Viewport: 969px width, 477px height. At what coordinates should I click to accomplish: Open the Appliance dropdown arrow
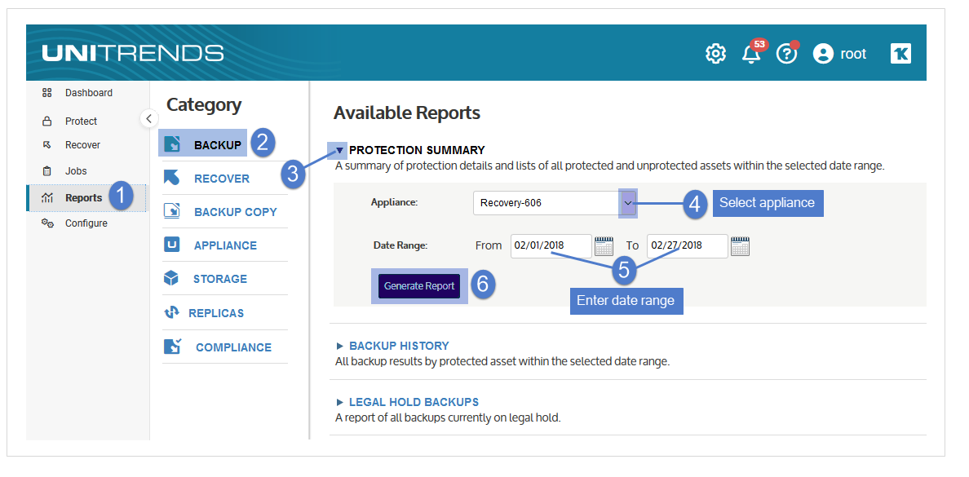point(628,203)
